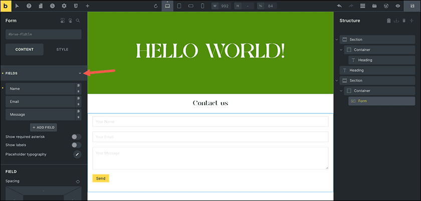Click into the Your Email input field
This screenshot has width=421, height=201.
coord(210,137)
